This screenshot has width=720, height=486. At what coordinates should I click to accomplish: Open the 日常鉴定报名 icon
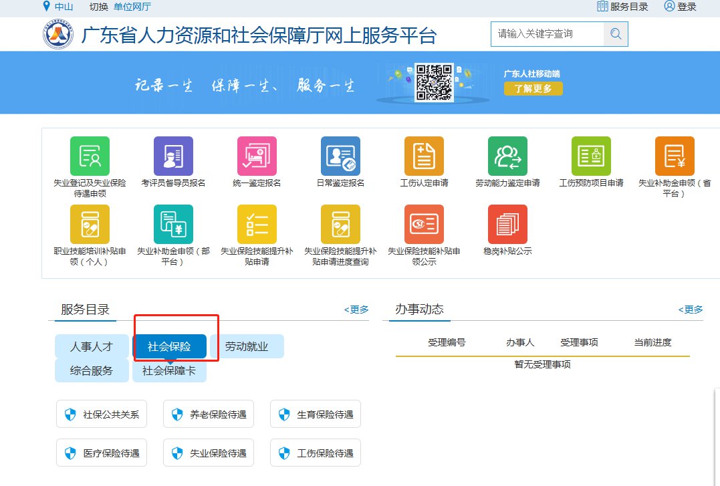(340, 156)
